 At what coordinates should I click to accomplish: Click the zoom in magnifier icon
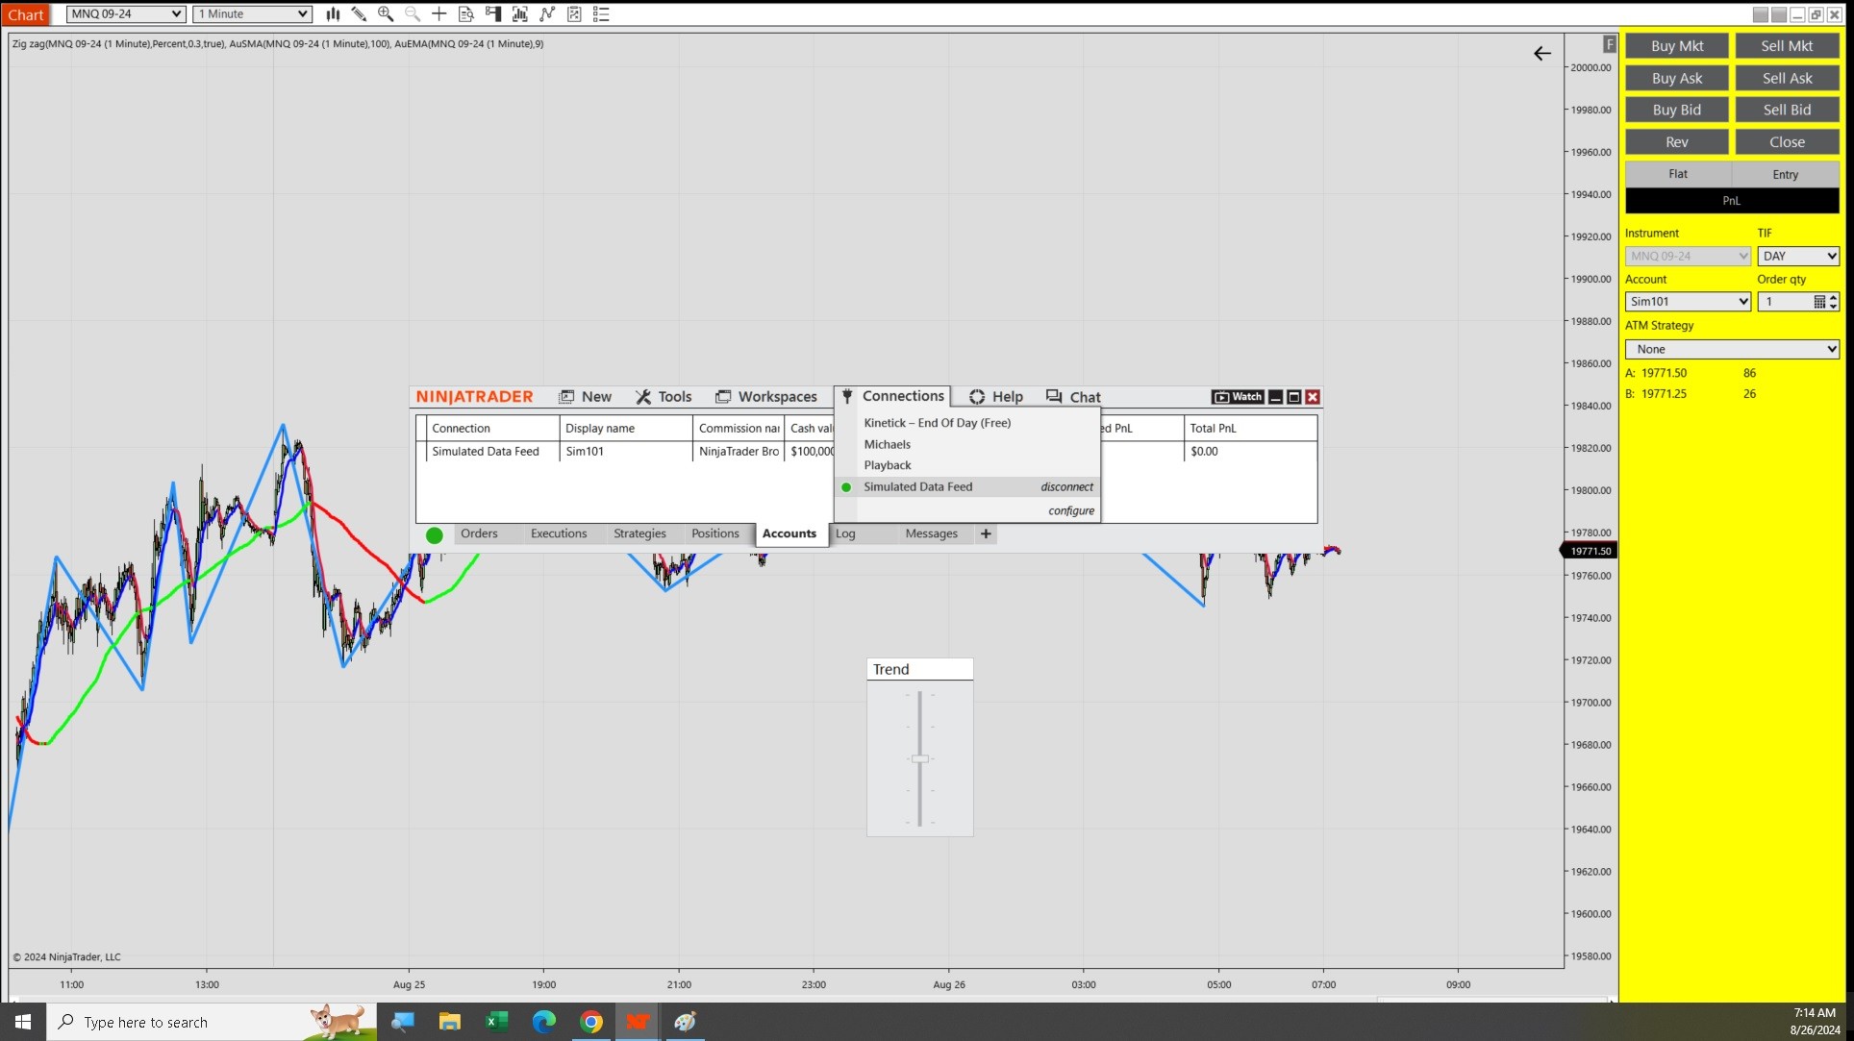[x=386, y=13]
